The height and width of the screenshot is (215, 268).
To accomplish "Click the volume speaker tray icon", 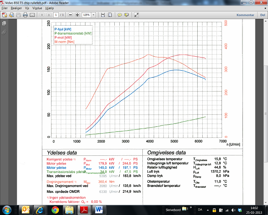I will pos(234,210).
